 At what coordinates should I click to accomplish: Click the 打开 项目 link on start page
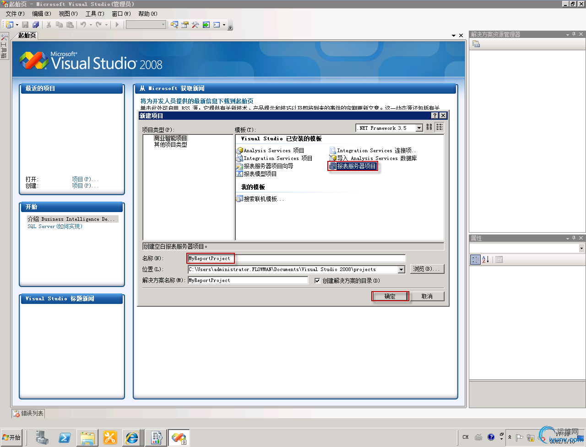[x=85, y=179]
